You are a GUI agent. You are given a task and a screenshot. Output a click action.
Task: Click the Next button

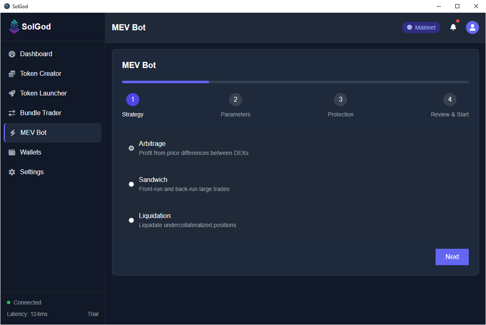tap(452, 257)
